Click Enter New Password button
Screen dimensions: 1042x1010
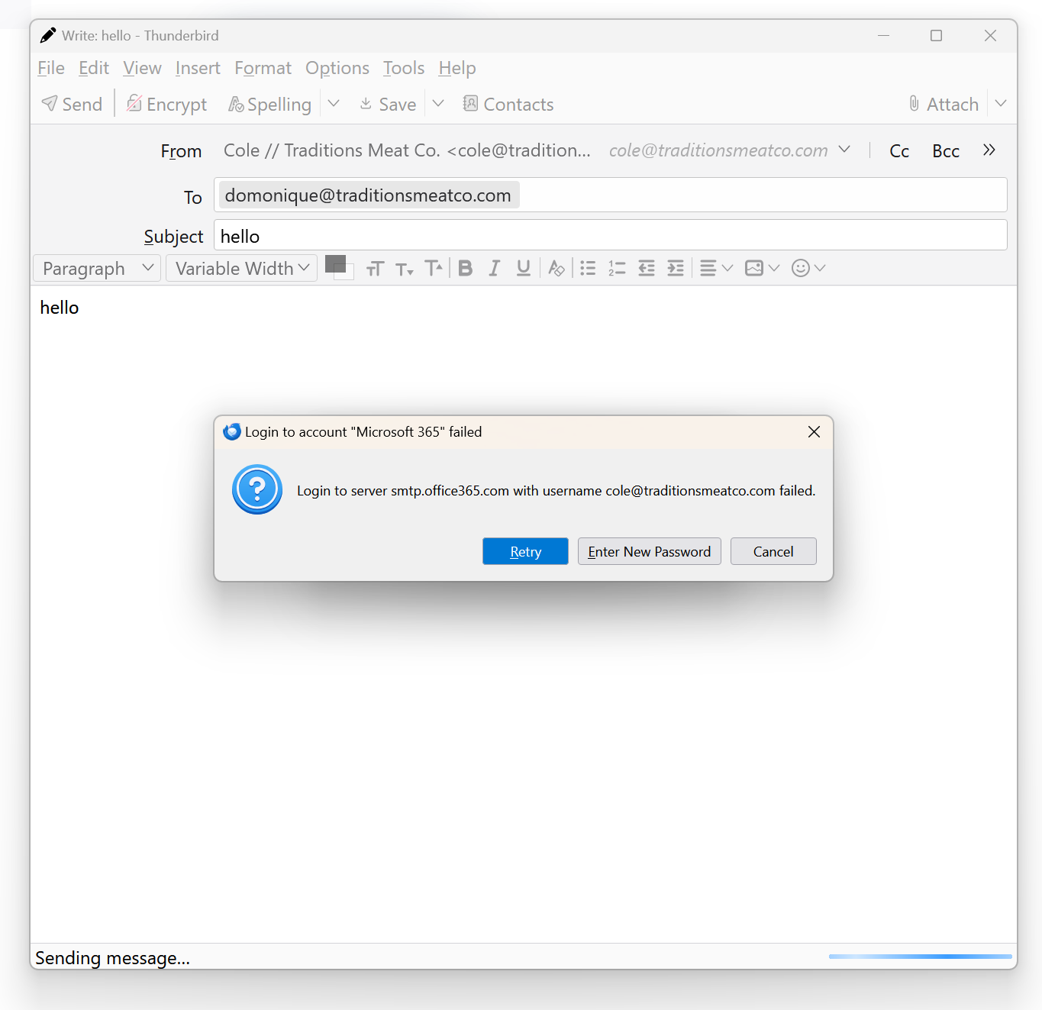[x=650, y=551]
